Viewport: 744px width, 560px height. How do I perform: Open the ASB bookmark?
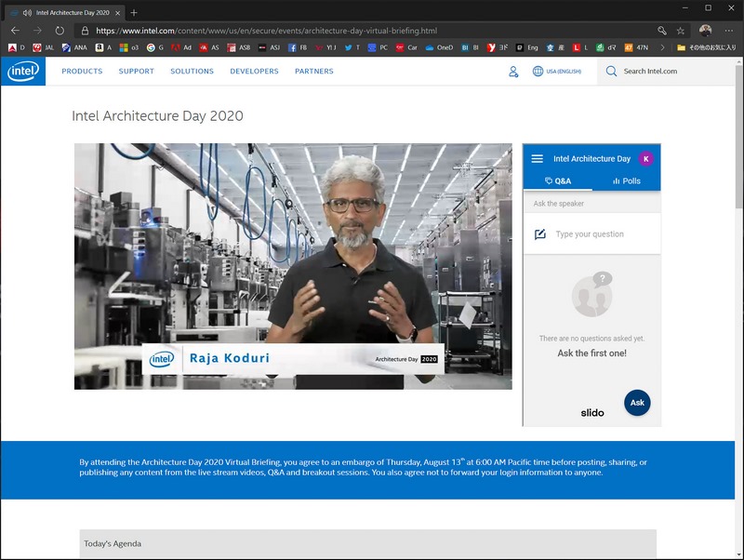pyautogui.click(x=239, y=47)
